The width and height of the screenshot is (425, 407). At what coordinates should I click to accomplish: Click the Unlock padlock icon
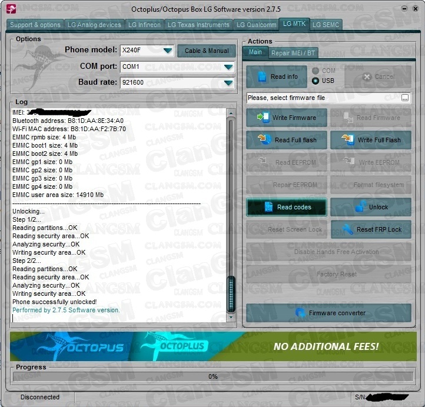[360, 206]
